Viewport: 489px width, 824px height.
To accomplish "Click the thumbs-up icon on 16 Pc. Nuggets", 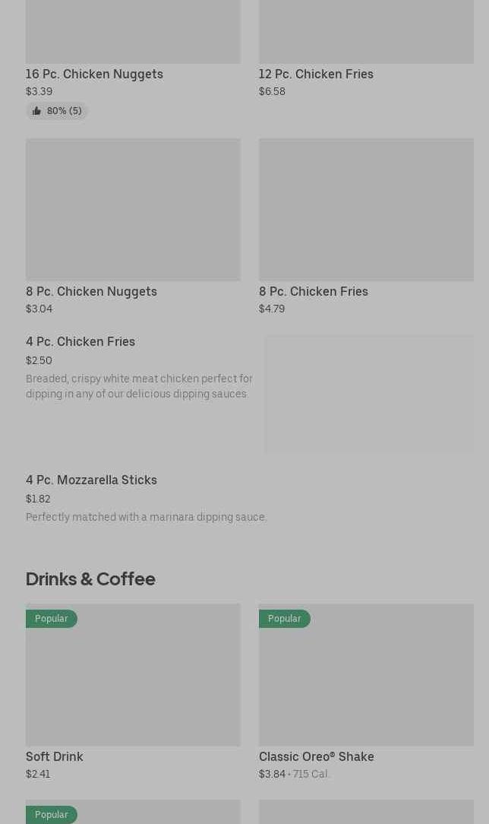I will pos(36,111).
